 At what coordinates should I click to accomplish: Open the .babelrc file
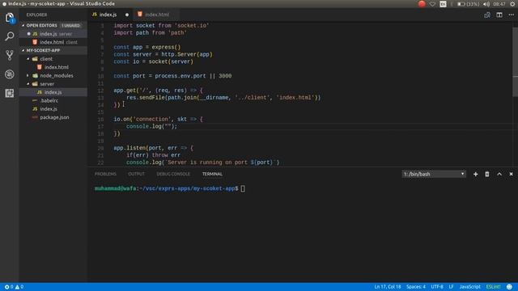[53, 100]
